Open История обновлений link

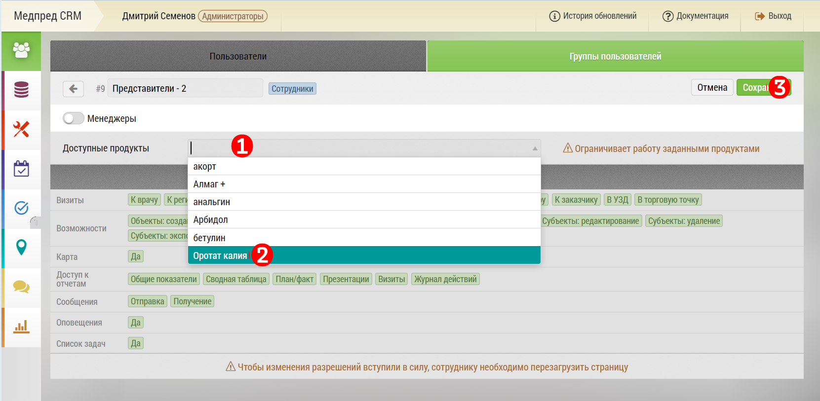(593, 16)
